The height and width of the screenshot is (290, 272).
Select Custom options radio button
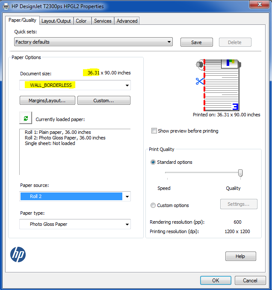[153, 205]
